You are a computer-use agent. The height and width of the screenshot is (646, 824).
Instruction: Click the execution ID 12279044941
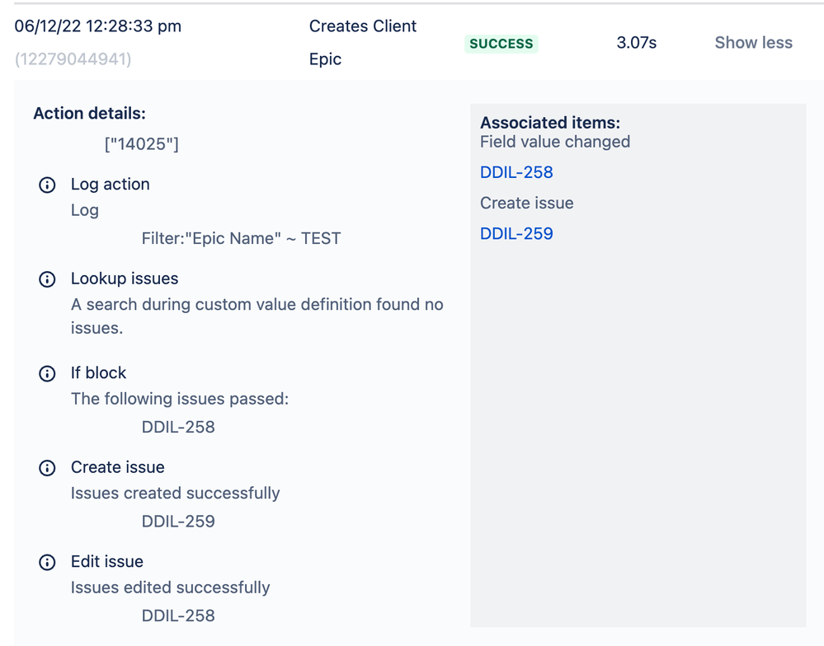click(x=73, y=59)
